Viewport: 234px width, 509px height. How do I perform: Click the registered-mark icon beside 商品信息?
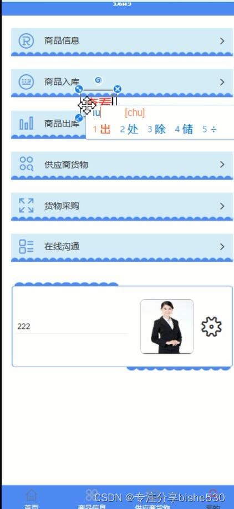coord(26,41)
